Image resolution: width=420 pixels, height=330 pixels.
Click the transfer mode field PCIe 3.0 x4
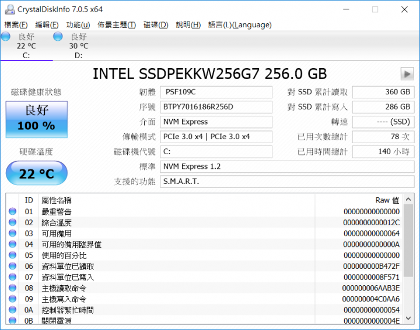pos(216,137)
